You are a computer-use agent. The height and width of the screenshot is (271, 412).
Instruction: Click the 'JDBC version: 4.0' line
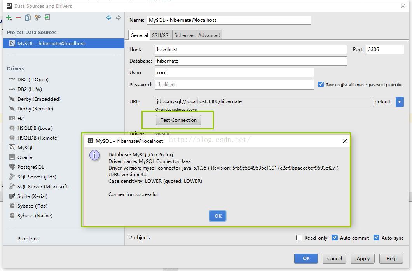tap(128, 174)
